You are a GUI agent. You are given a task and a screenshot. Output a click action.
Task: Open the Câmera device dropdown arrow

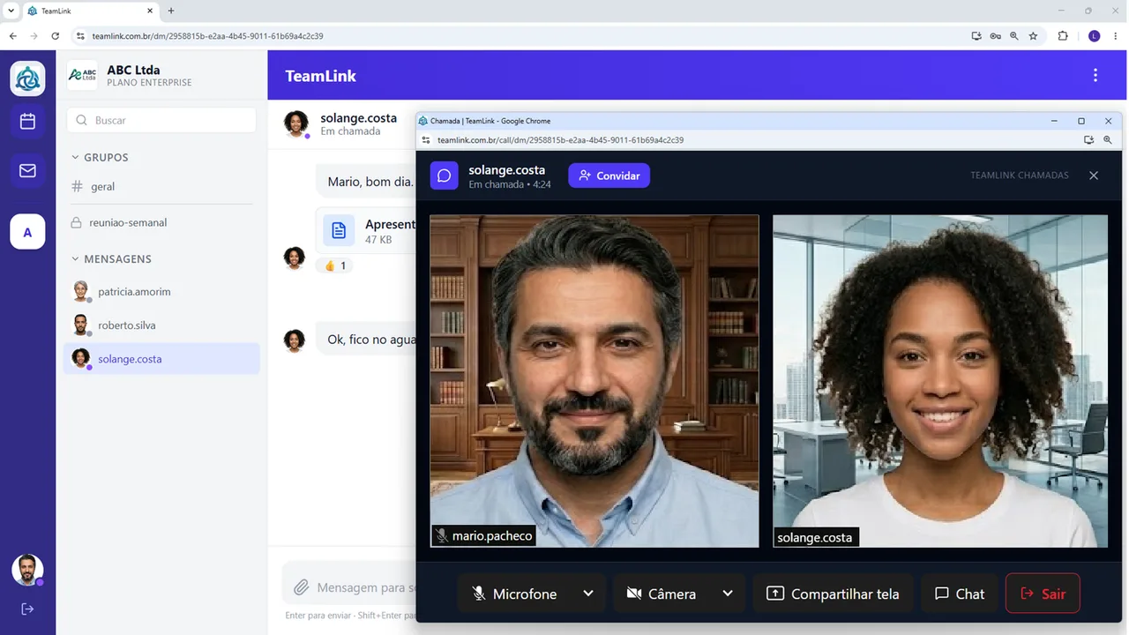pos(728,594)
